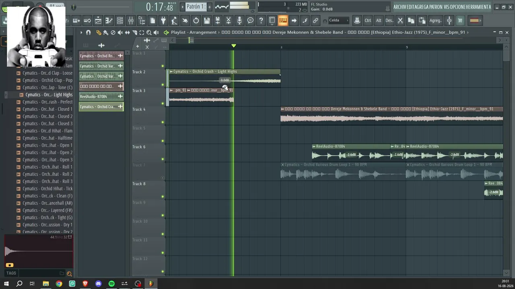Image resolution: width=515 pixels, height=289 pixels.
Task: Open Spotify from the Windows taskbar
Action: [111, 284]
